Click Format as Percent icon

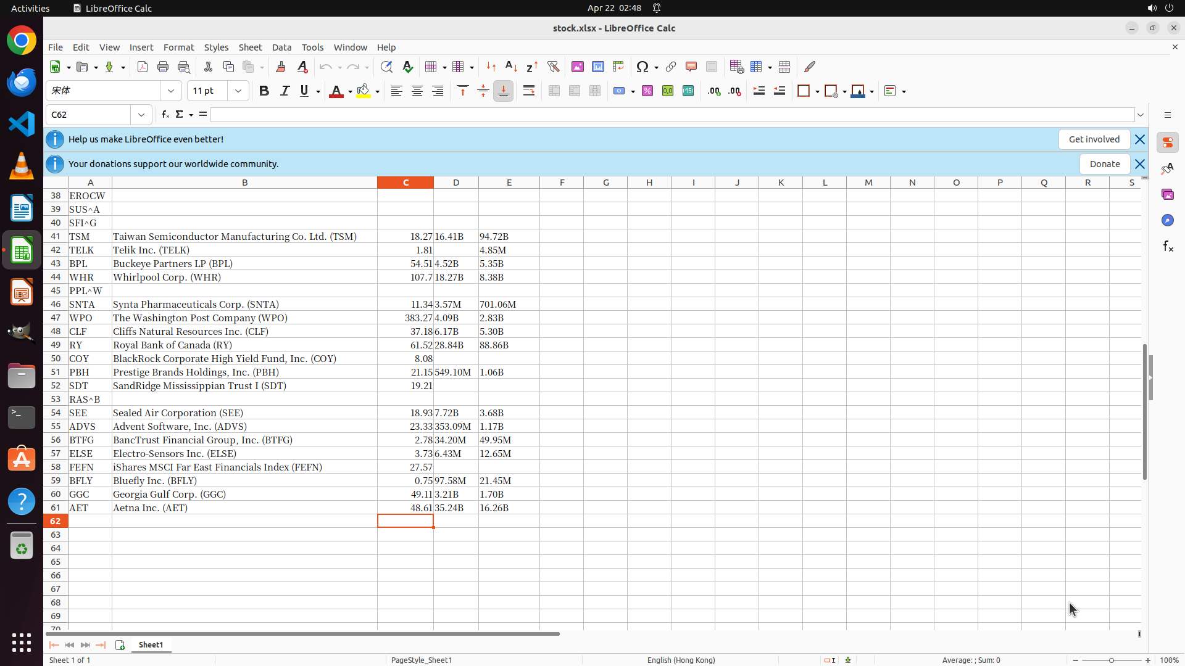click(x=647, y=91)
